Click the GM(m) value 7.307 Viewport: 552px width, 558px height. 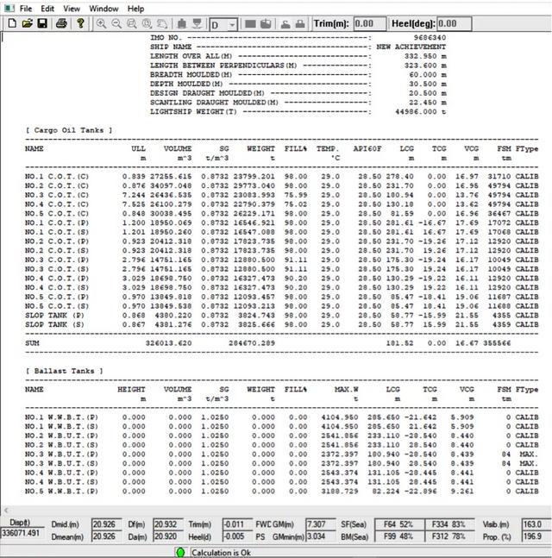point(321,524)
